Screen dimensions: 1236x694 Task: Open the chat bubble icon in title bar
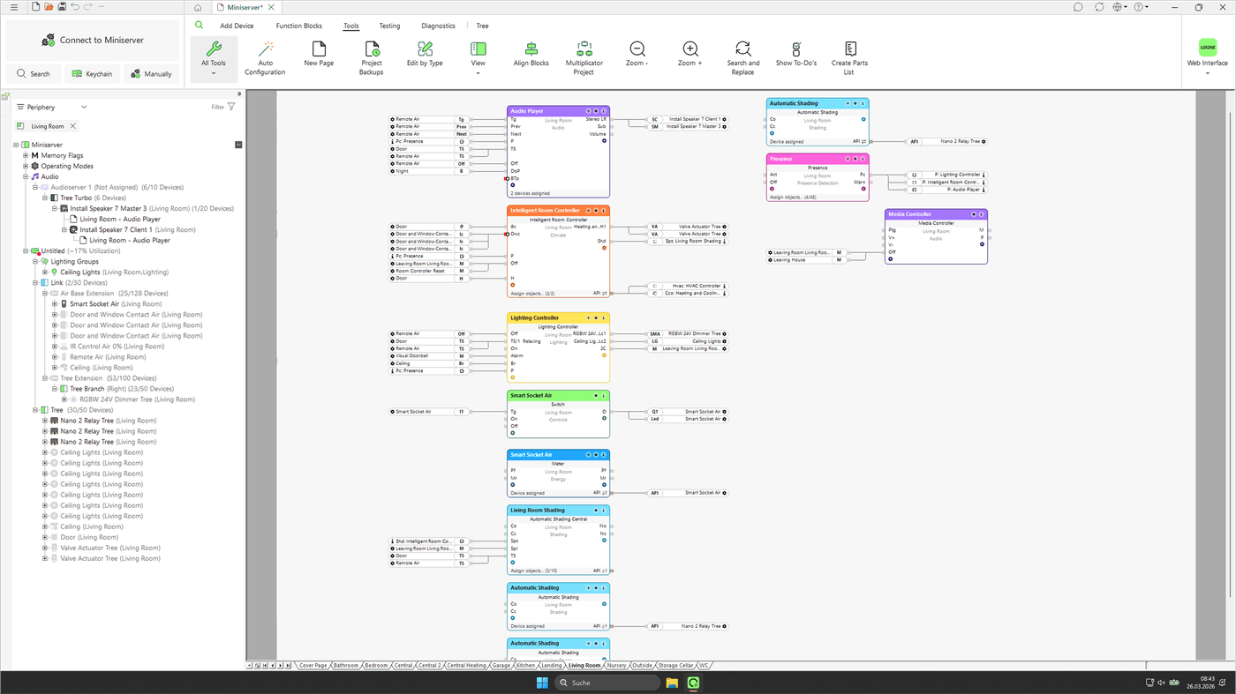(x=1078, y=7)
